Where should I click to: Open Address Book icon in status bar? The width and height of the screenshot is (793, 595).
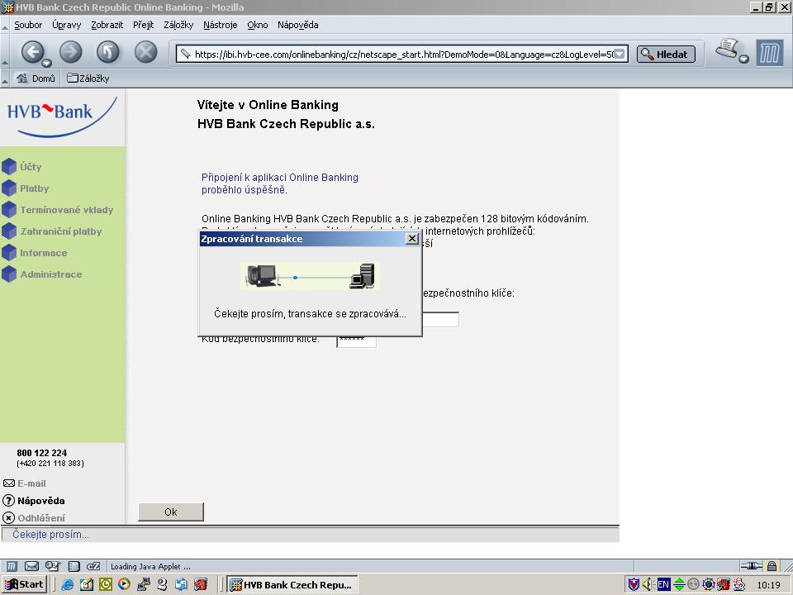click(74, 566)
